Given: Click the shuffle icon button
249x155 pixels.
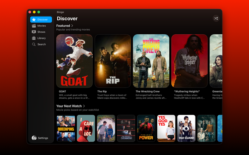Looking at the screenshot, I should coord(216,18).
